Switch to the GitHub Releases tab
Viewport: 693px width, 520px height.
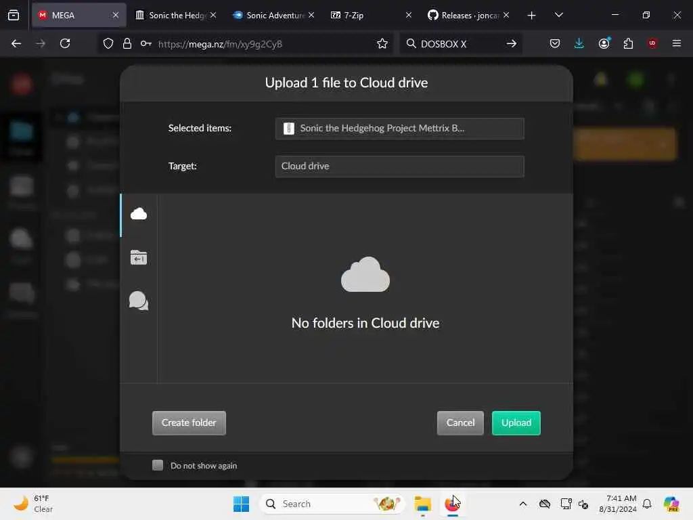[468, 15]
